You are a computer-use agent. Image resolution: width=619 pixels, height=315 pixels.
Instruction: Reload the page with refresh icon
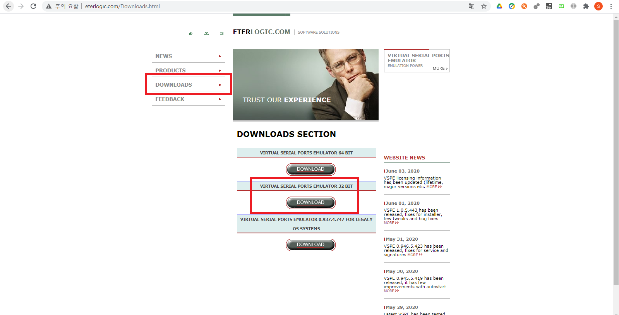33,6
